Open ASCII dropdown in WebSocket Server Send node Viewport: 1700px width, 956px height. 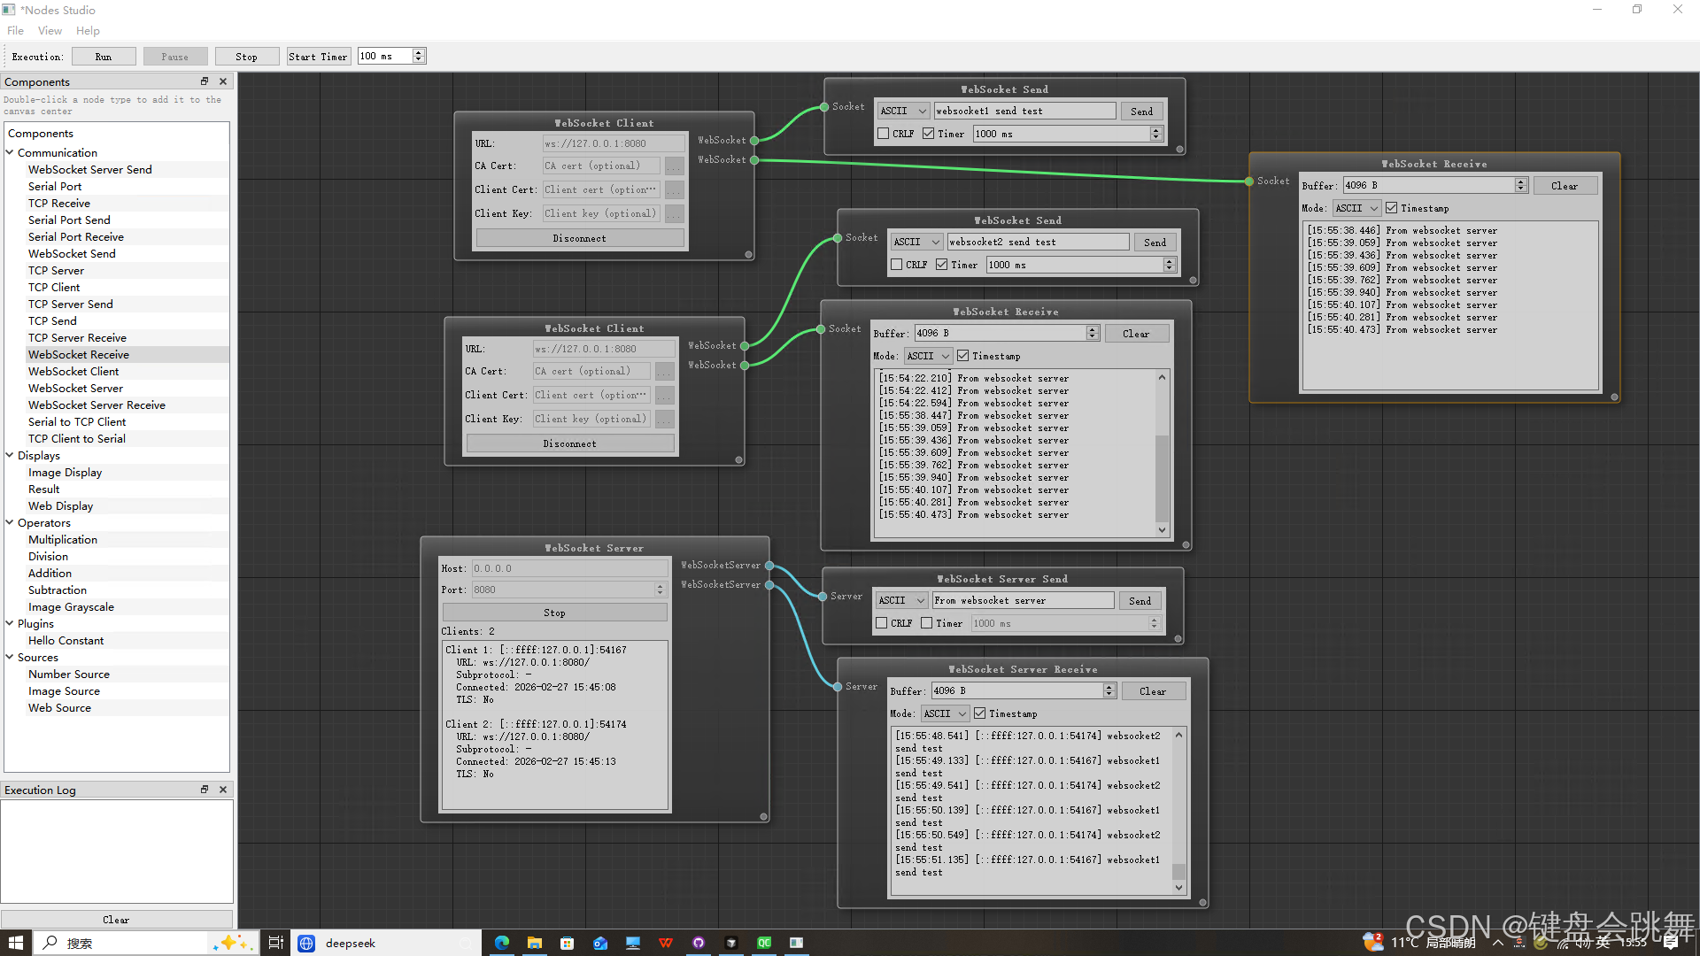click(x=901, y=600)
